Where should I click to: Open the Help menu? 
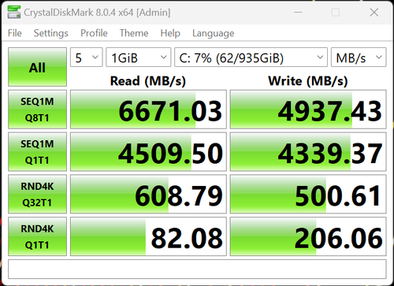point(170,33)
